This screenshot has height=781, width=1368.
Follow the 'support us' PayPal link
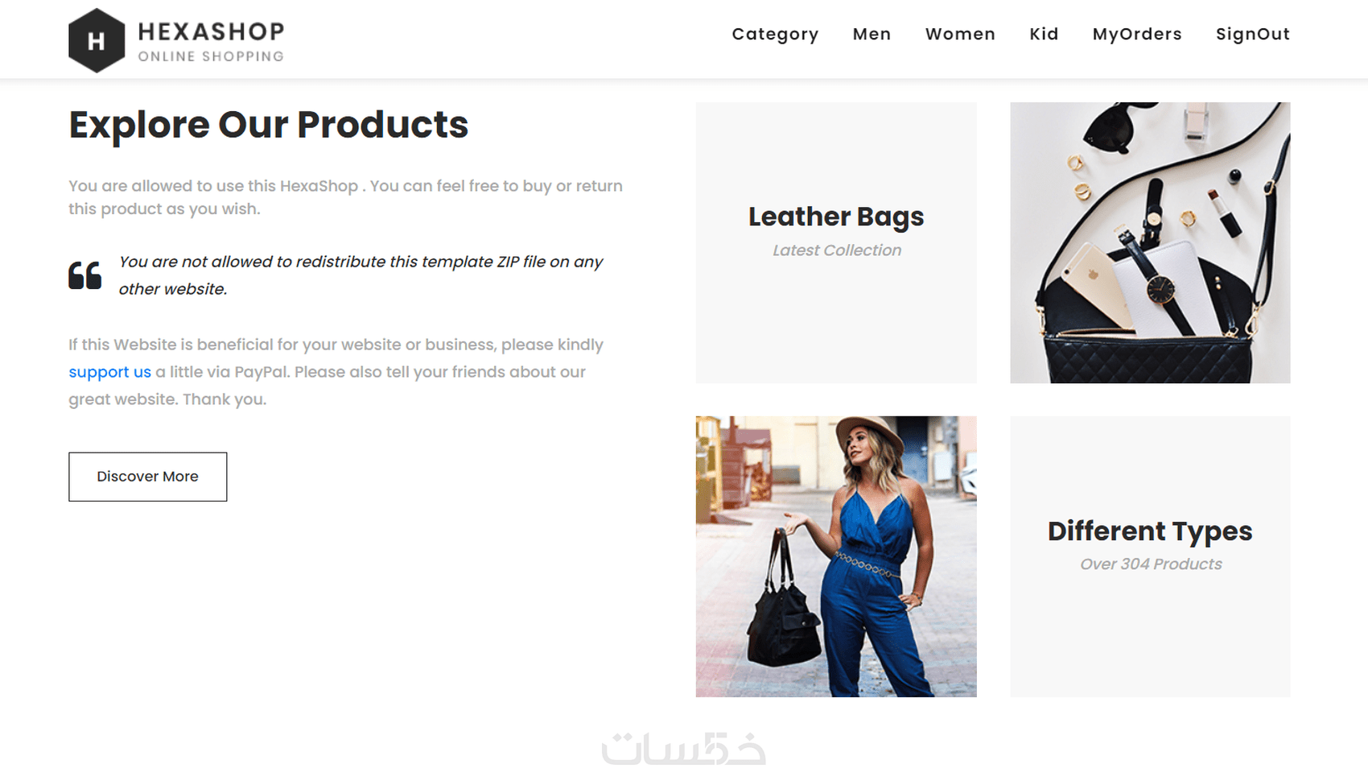(109, 372)
